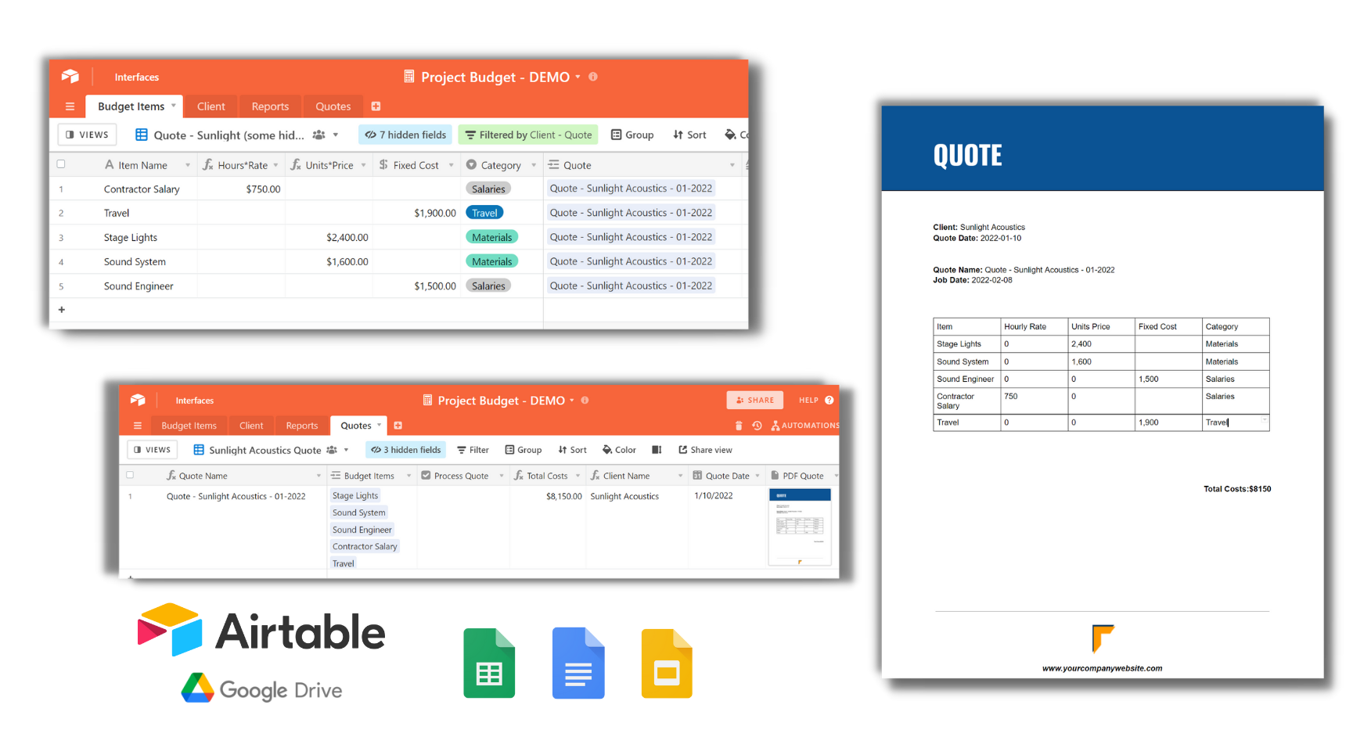Check the header checkbox to select all rows
Screen dimensions: 1371x737
[x=60, y=164]
